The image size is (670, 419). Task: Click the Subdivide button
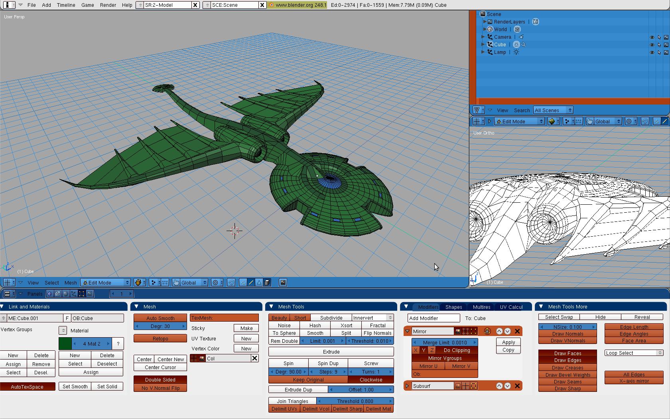(x=331, y=318)
